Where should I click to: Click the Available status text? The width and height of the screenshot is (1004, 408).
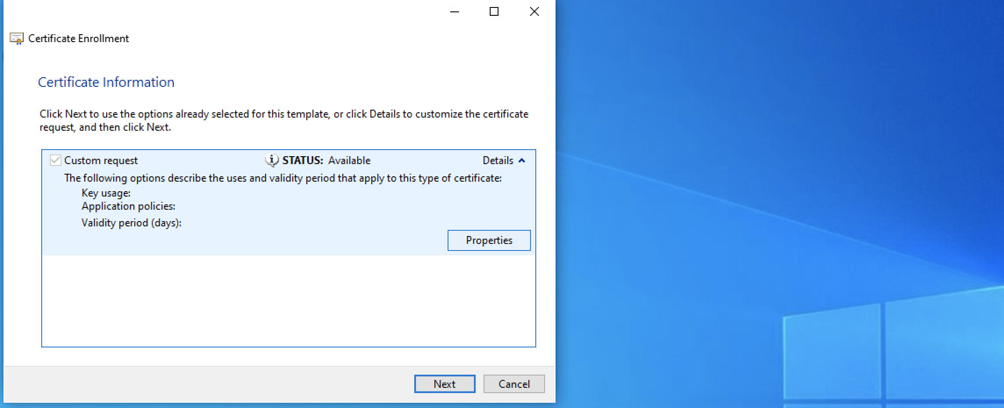pos(349,161)
